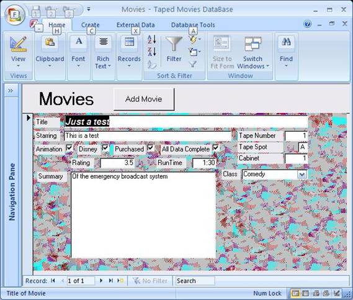
Task: Click the No Filter indicator button
Action: (150, 281)
